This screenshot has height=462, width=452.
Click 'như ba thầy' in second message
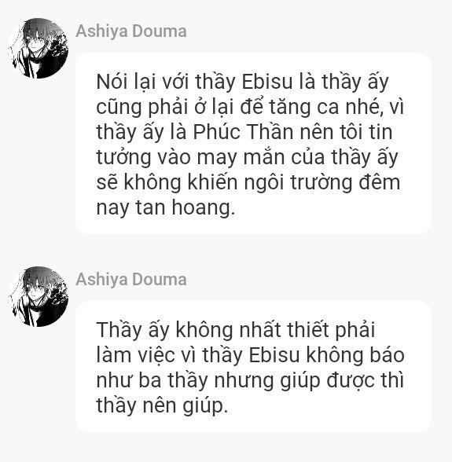tap(153, 380)
